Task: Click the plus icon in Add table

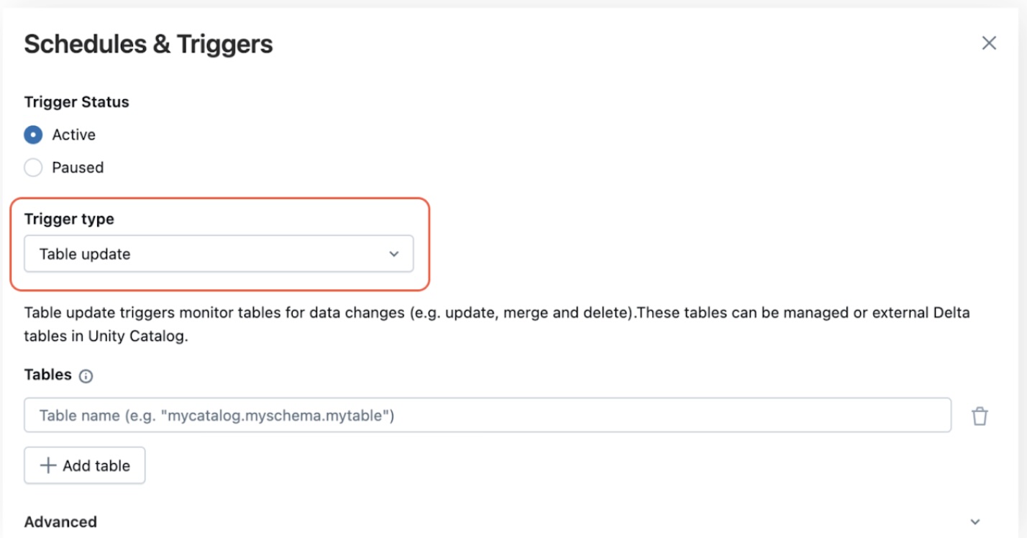Action: pos(48,465)
